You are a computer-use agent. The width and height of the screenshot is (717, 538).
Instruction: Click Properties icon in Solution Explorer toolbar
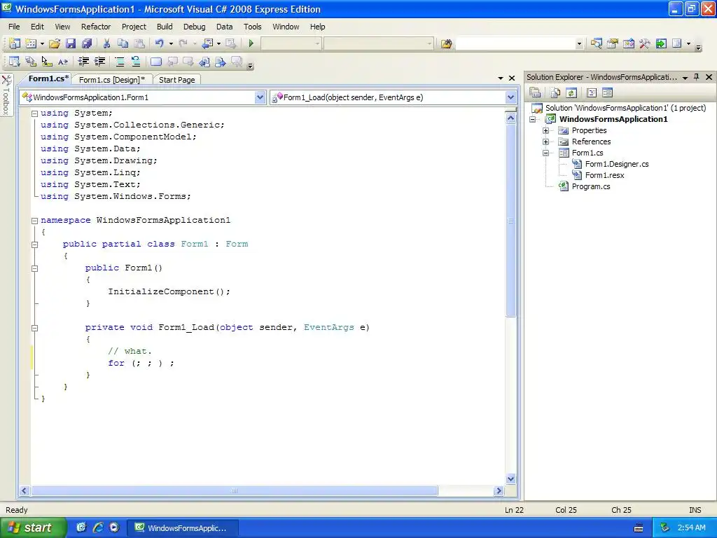535,93
